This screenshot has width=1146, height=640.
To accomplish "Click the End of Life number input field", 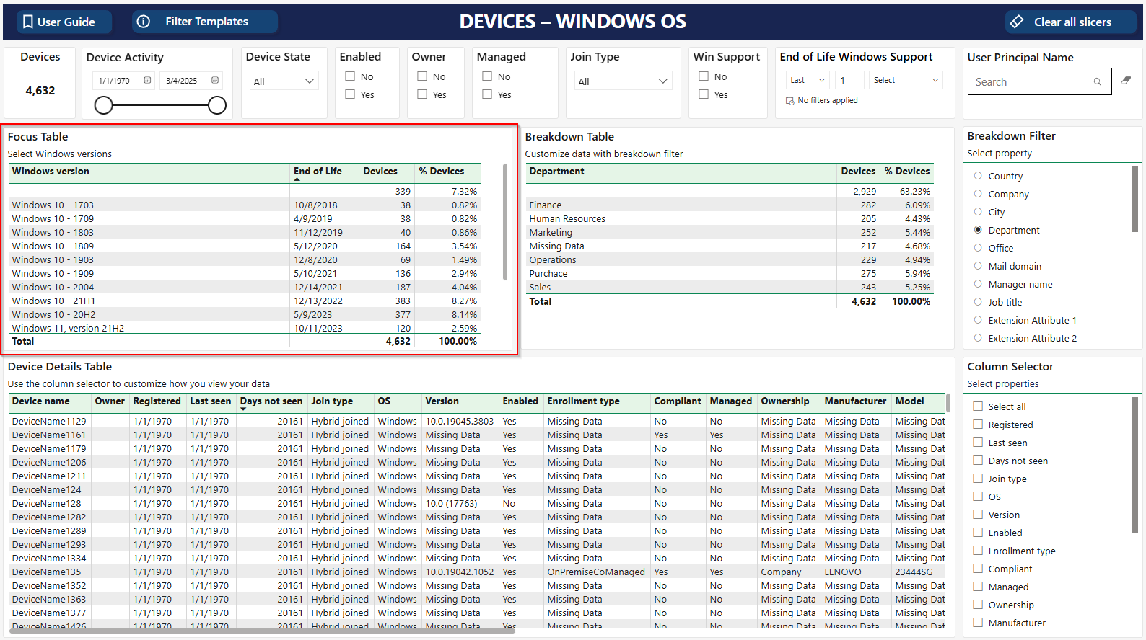I will (x=849, y=80).
